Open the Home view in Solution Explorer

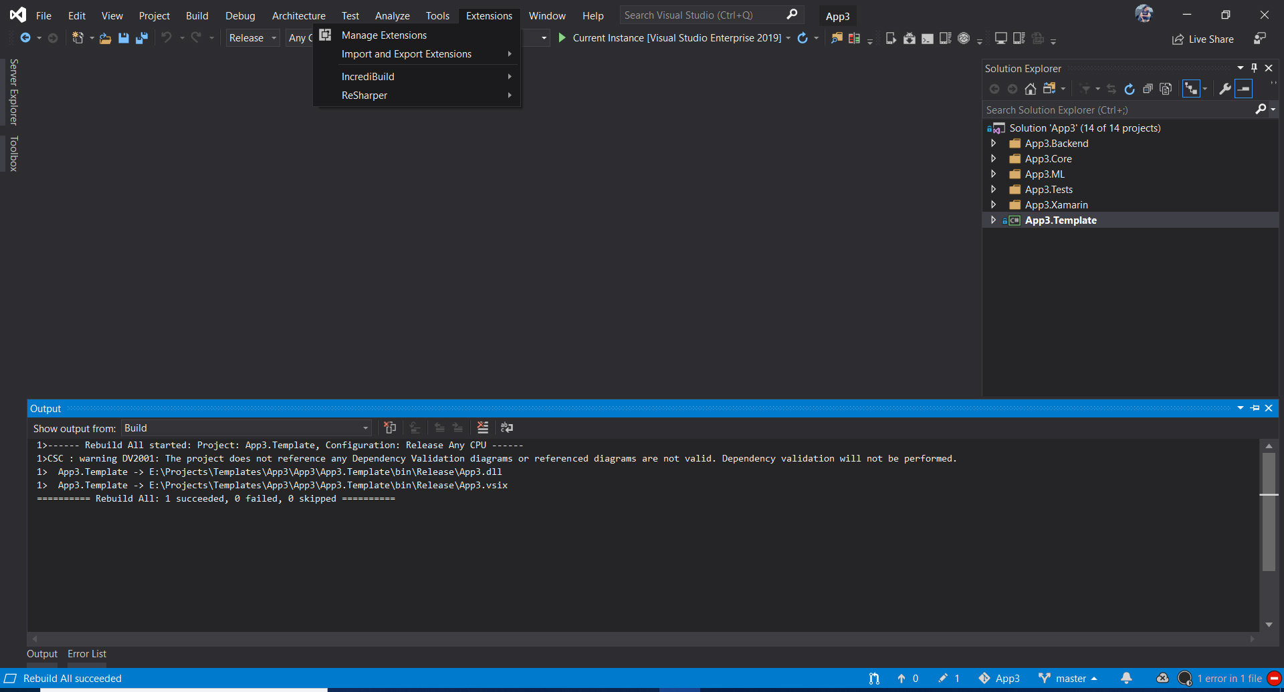point(1030,88)
